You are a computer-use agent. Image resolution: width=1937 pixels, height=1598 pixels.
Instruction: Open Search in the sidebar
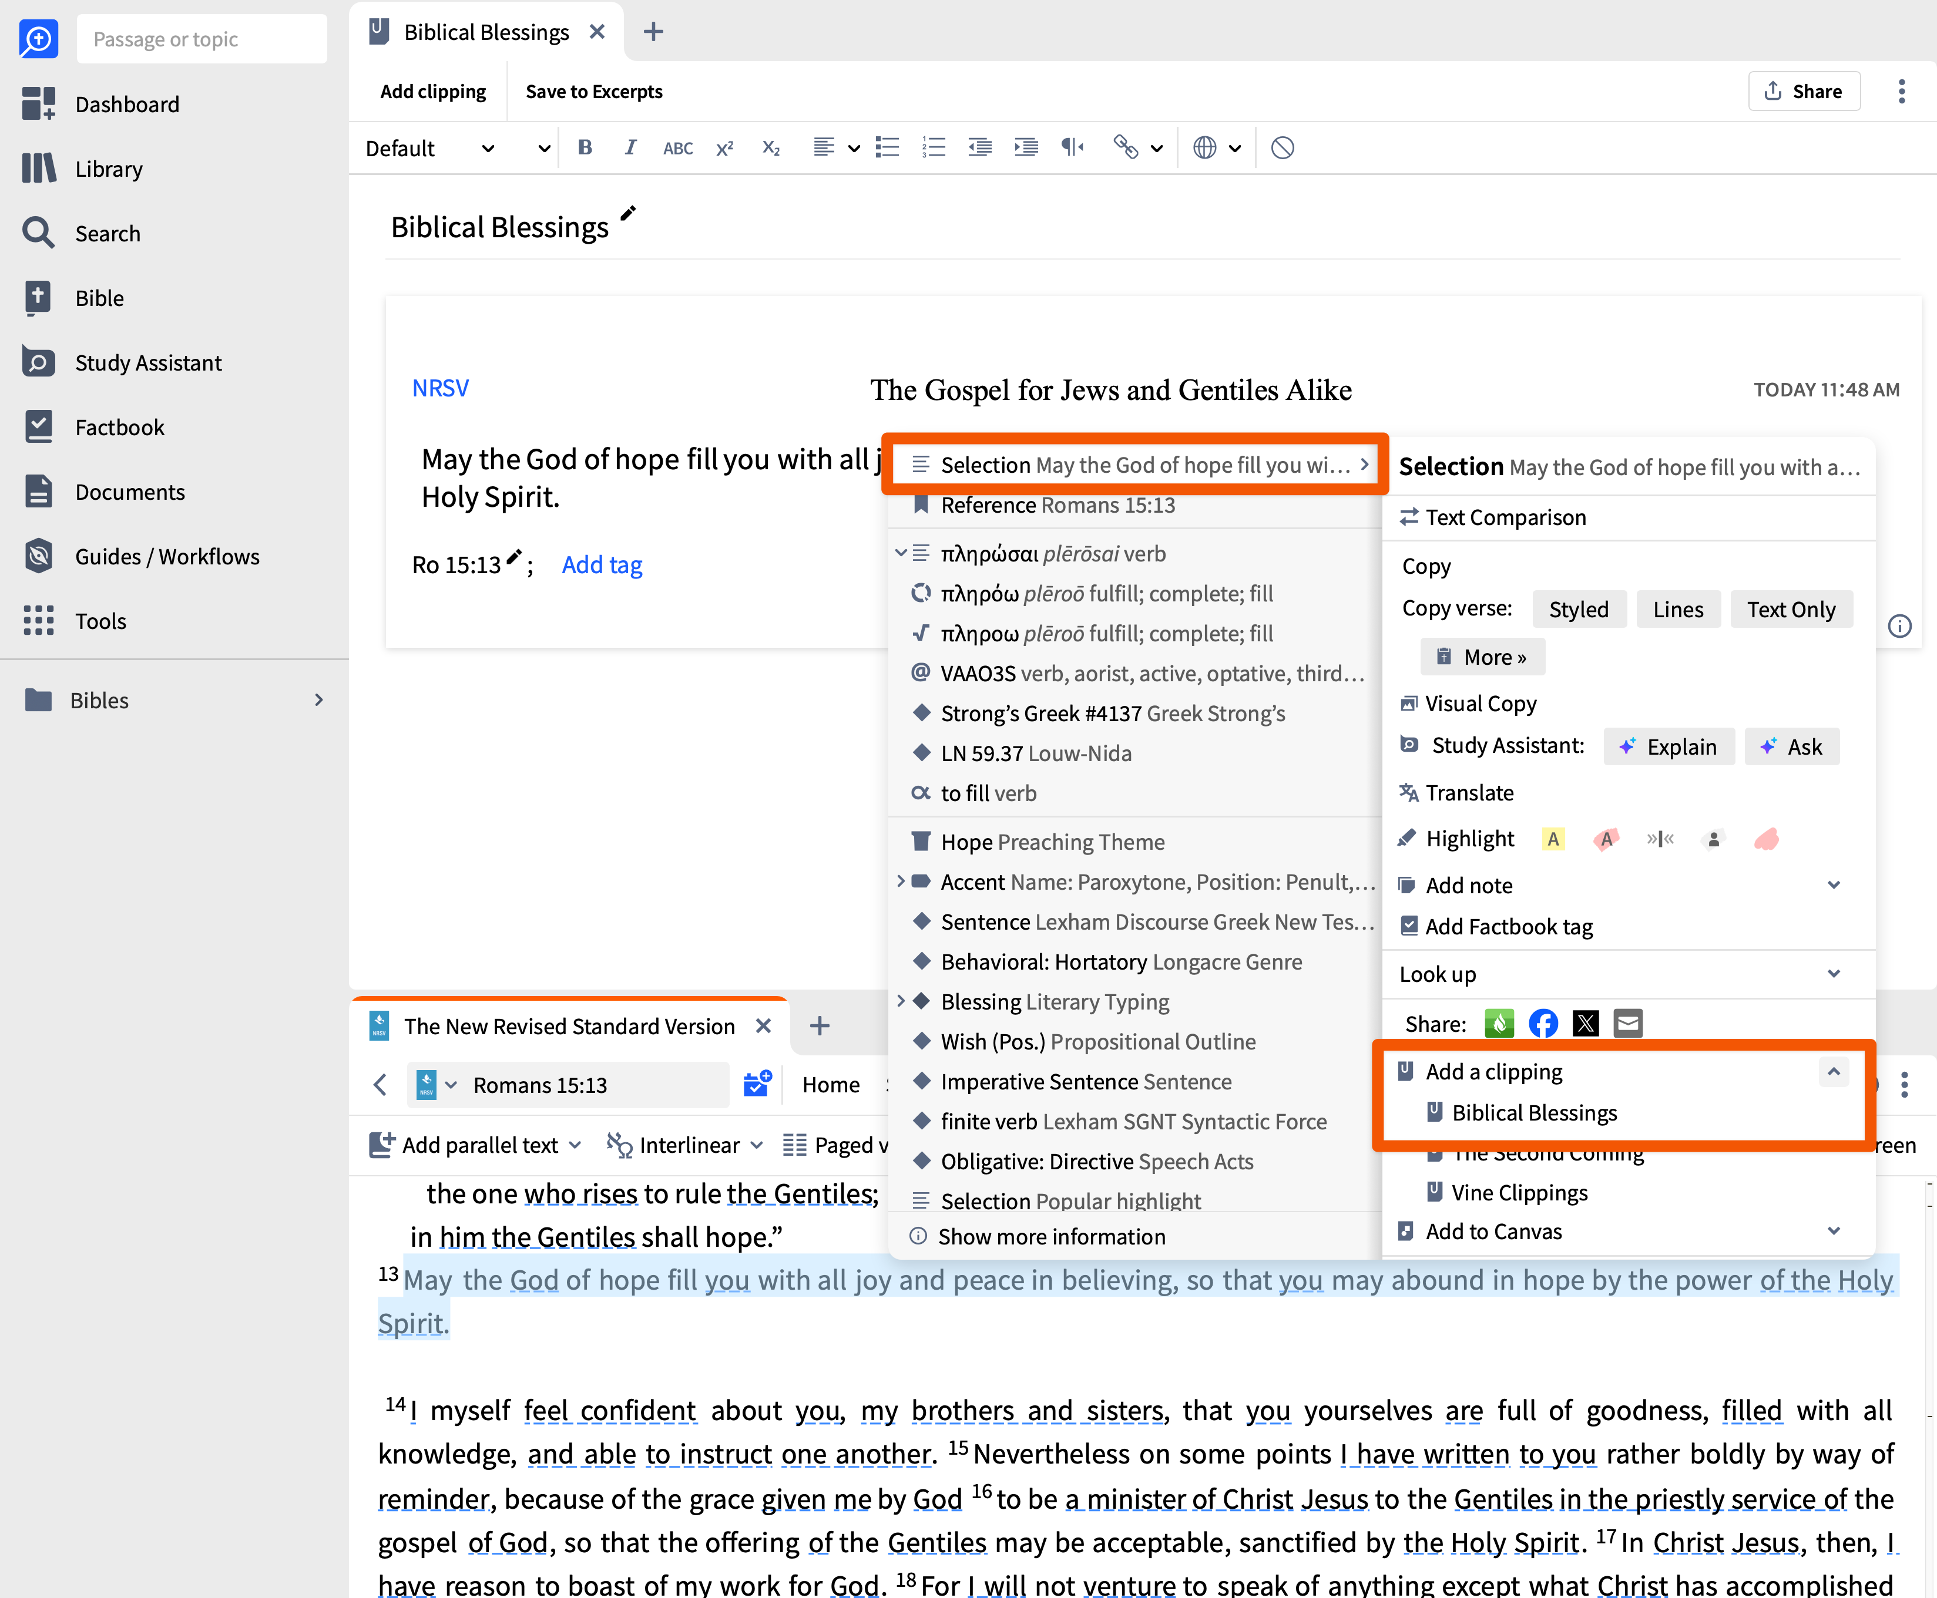pos(81,233)
